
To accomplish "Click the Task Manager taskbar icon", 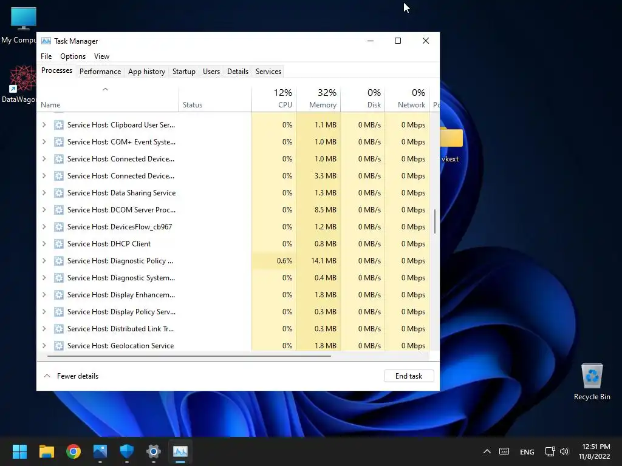I will (x=180, y=451).
